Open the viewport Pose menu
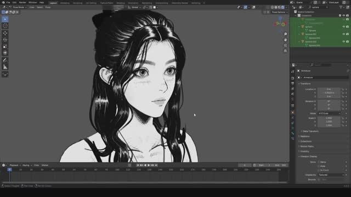Image resolution: width=351 pixels, height=197 pixels. point(48,7)
